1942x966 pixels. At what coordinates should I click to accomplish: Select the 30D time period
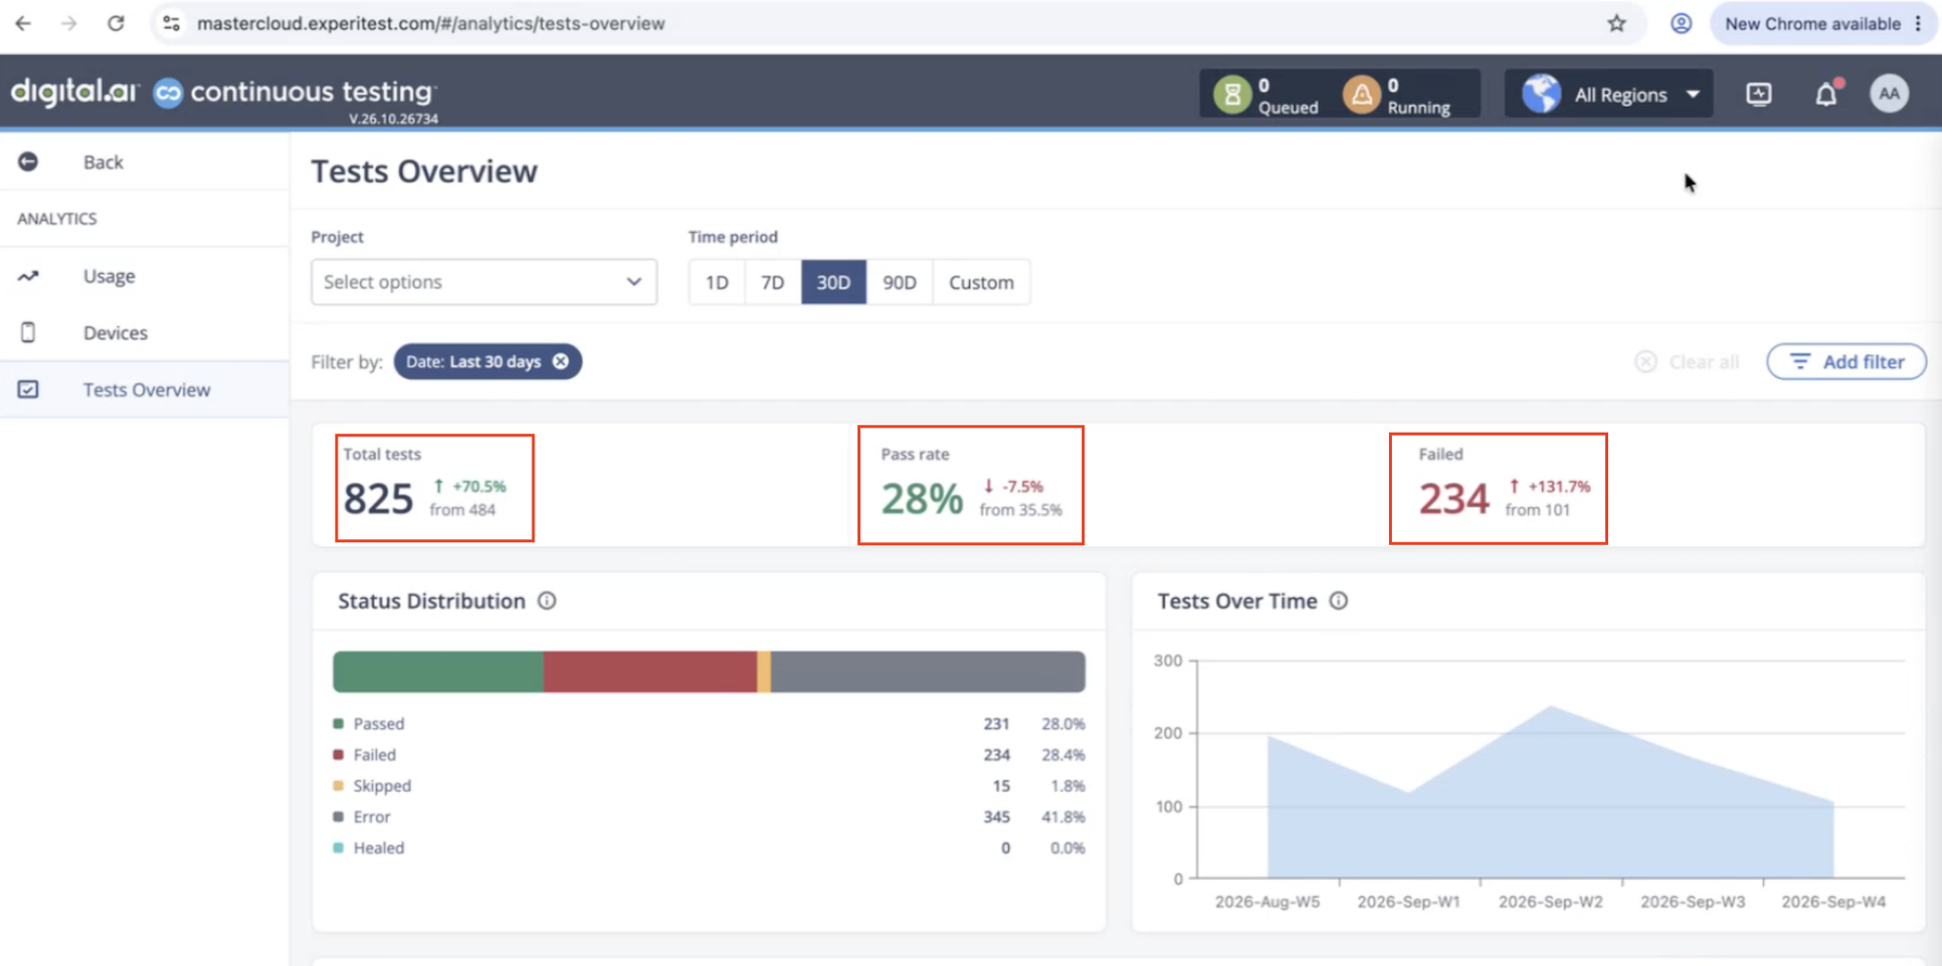[833, 282]
